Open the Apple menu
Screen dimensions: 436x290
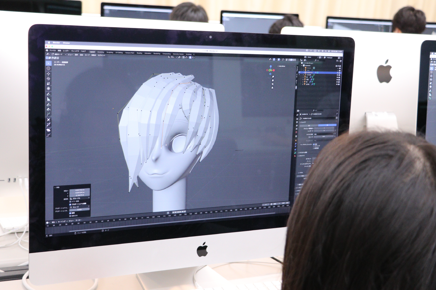(x=49, y=42)
